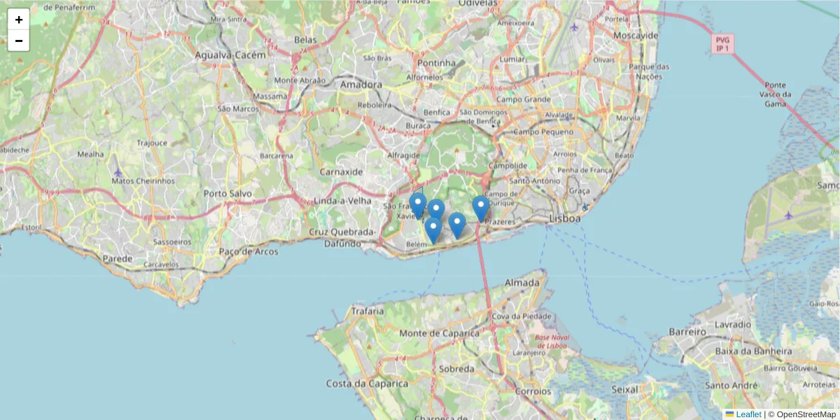This screenshot has height=420, width=840.
Task: Zoom in with the plus button
Action: [19, 20]
